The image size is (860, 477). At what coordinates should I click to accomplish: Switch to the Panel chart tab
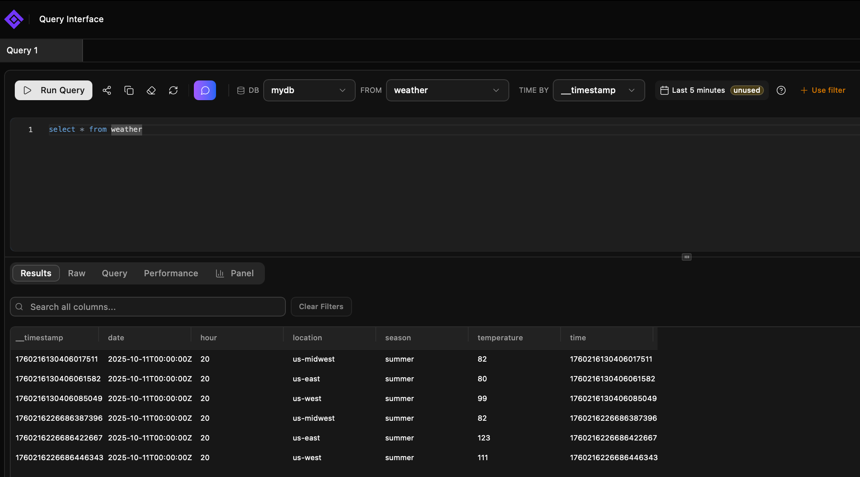[235, 273]
